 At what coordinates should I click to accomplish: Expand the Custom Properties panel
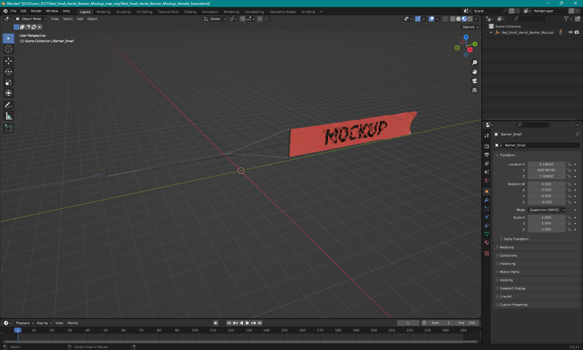coord(513,305)
